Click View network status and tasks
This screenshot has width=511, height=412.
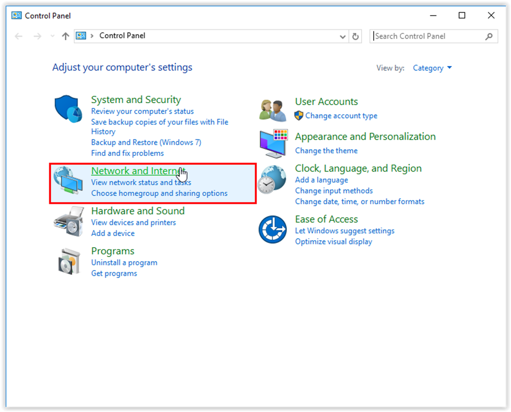(x=141, y=183)
